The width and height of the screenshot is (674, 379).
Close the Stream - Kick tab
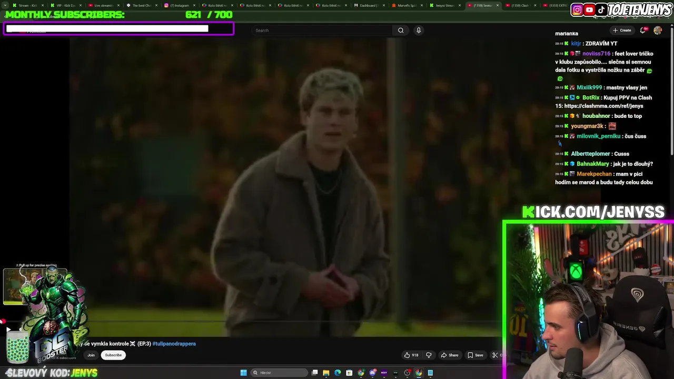point(43,5)
